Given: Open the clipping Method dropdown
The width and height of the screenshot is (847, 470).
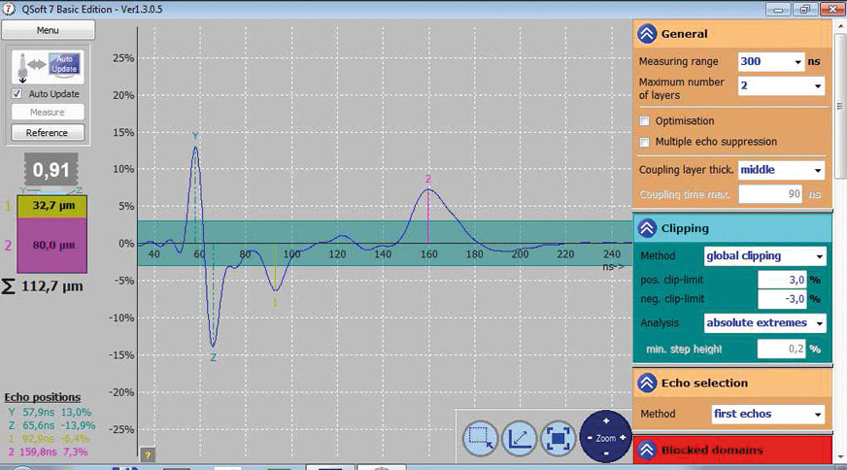Looking at the screenshot, I should click(764, 256).
